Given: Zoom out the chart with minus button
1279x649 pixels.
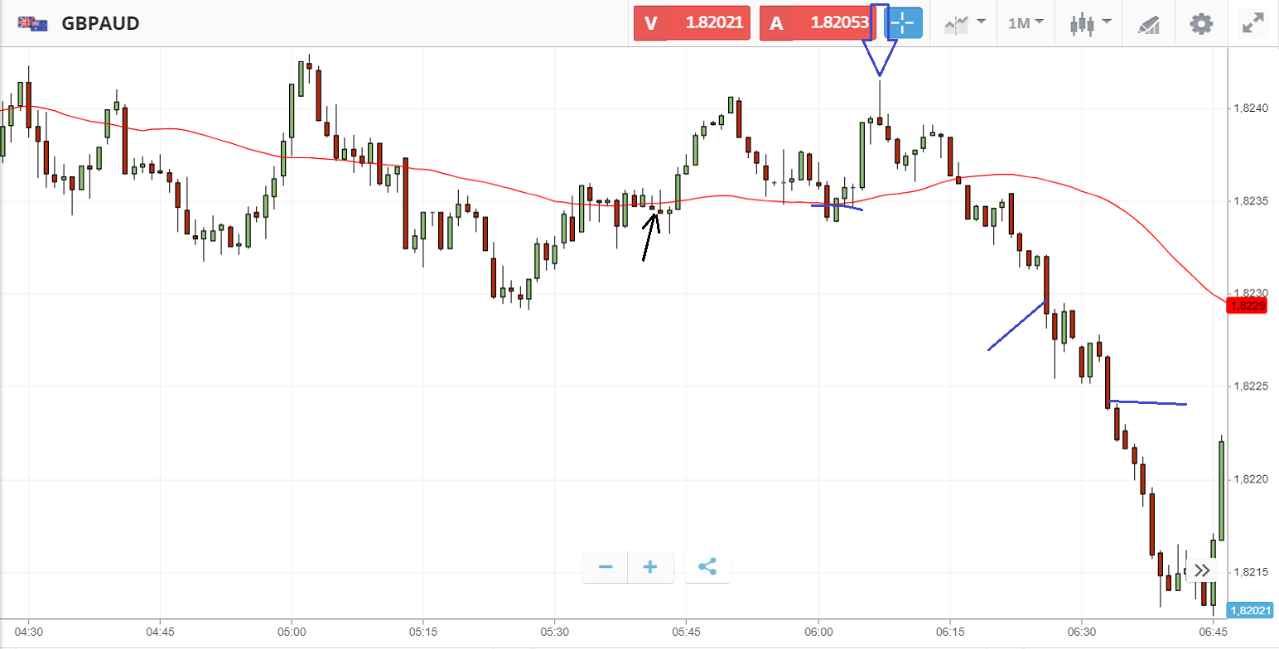Looking at the screenshot, I should point(606,567).
